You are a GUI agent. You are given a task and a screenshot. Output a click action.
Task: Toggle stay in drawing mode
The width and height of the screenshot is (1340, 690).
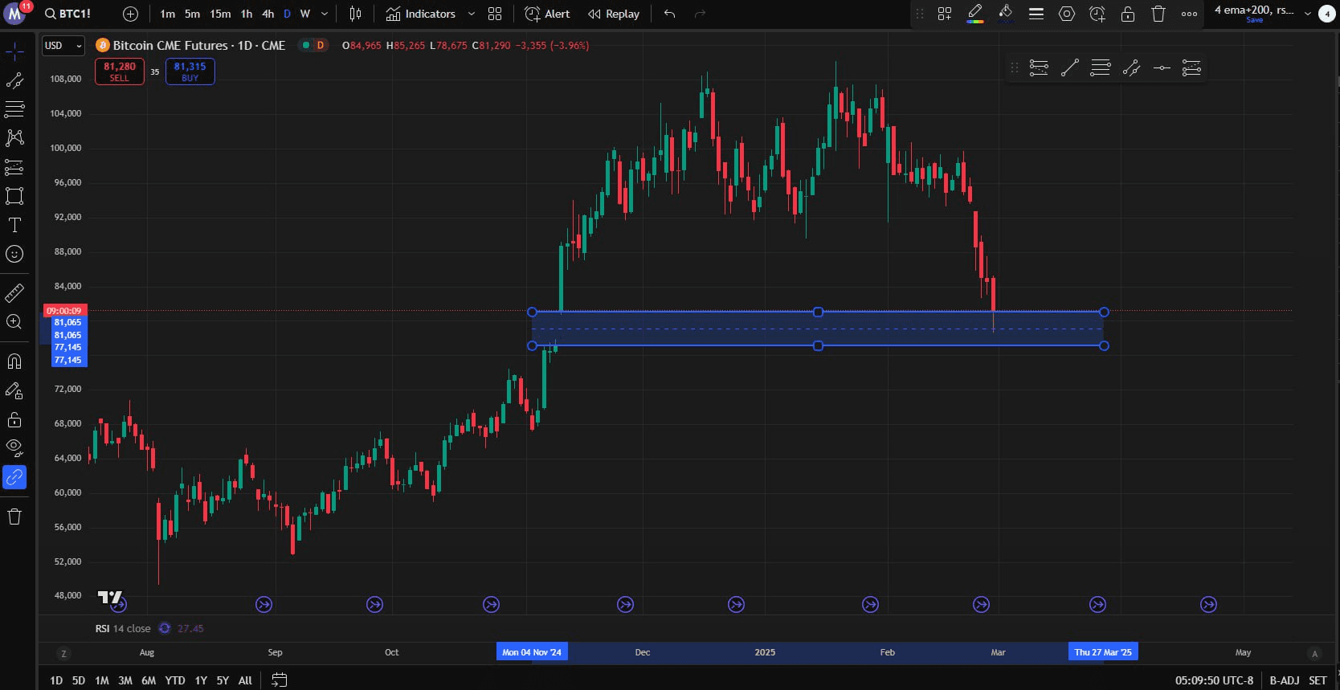[x=14, y=390]
